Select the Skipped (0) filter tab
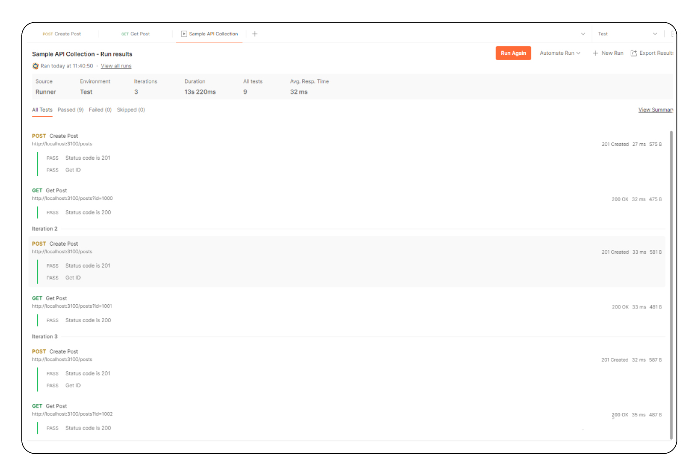This screenshot has height=475, width=698. (x=131, y=110)
